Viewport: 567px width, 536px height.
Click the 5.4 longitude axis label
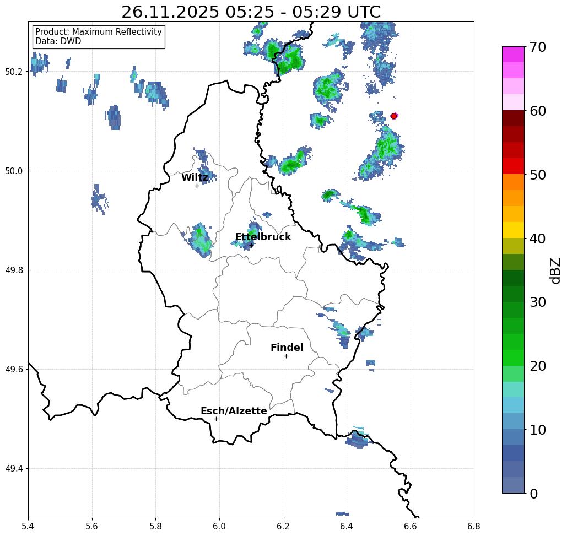(x=28, y=526)
